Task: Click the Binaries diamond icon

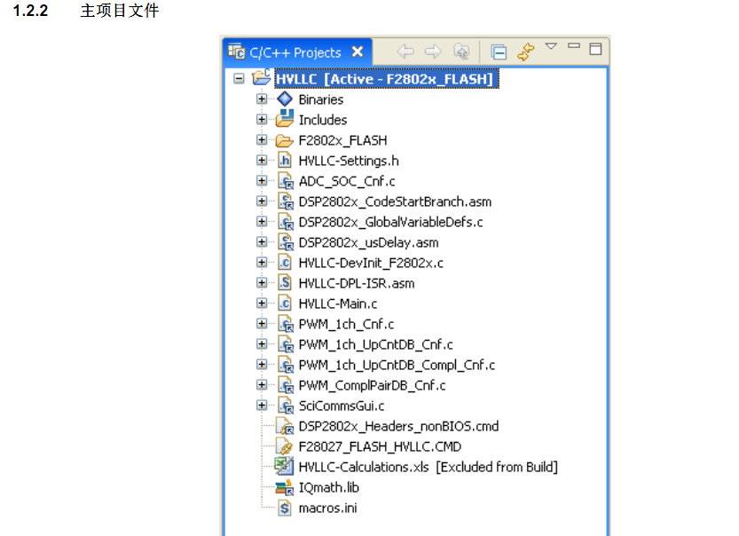Action: [x=285, y=99]
